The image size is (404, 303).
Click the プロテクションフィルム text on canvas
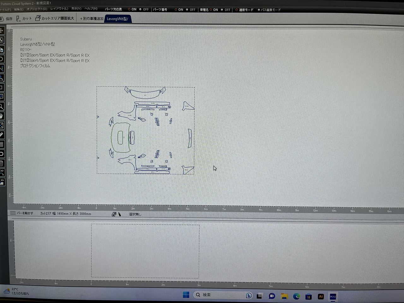pyautogui.click(x=35, y=66)
